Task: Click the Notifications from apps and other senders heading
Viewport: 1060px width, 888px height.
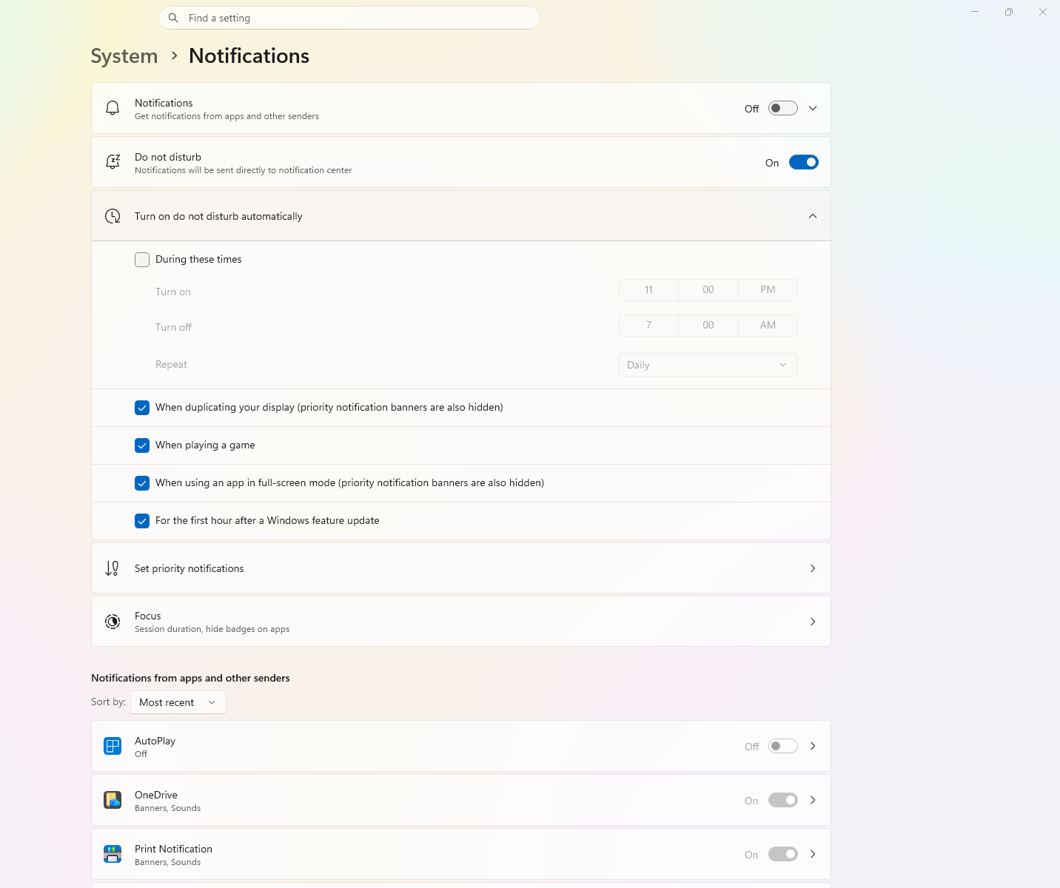Action: (190, 678)
